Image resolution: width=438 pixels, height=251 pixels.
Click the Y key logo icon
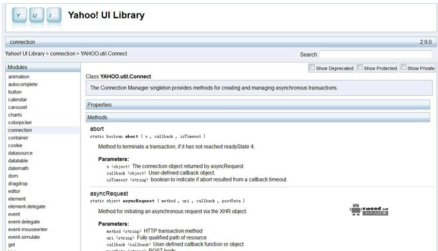tap(19, 15)
